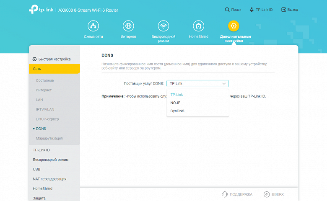The width and height of the screenshot is (327, 201).
Task: Click the headset support icon
Action: pyautogui.click(x=225, y=194)
